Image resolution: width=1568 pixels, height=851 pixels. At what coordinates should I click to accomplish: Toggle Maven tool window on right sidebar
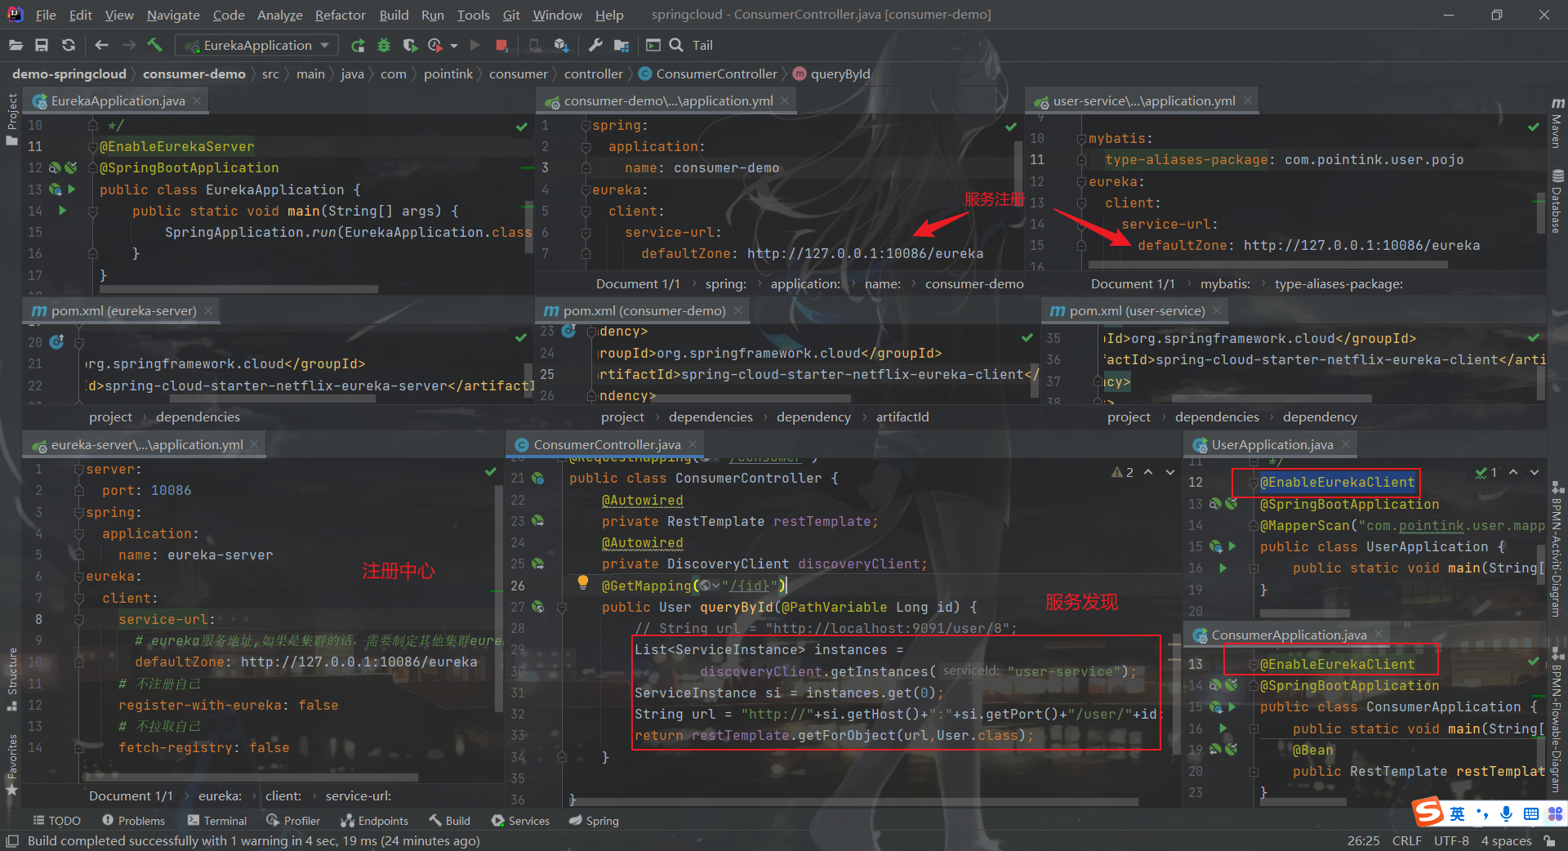(1557, 123)
